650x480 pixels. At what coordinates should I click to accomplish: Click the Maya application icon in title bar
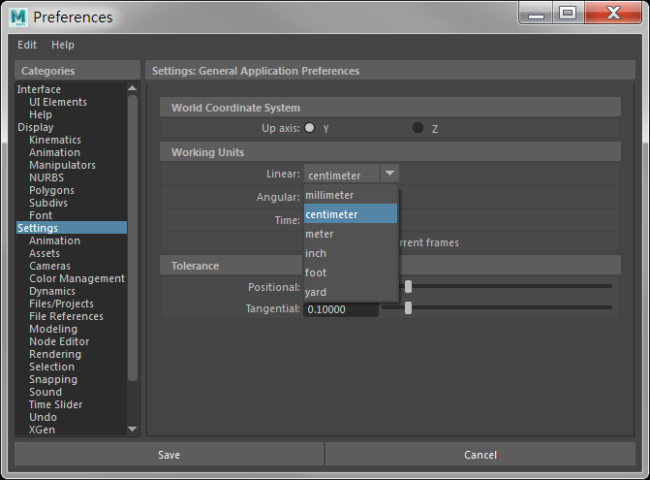tap(18, 17)
